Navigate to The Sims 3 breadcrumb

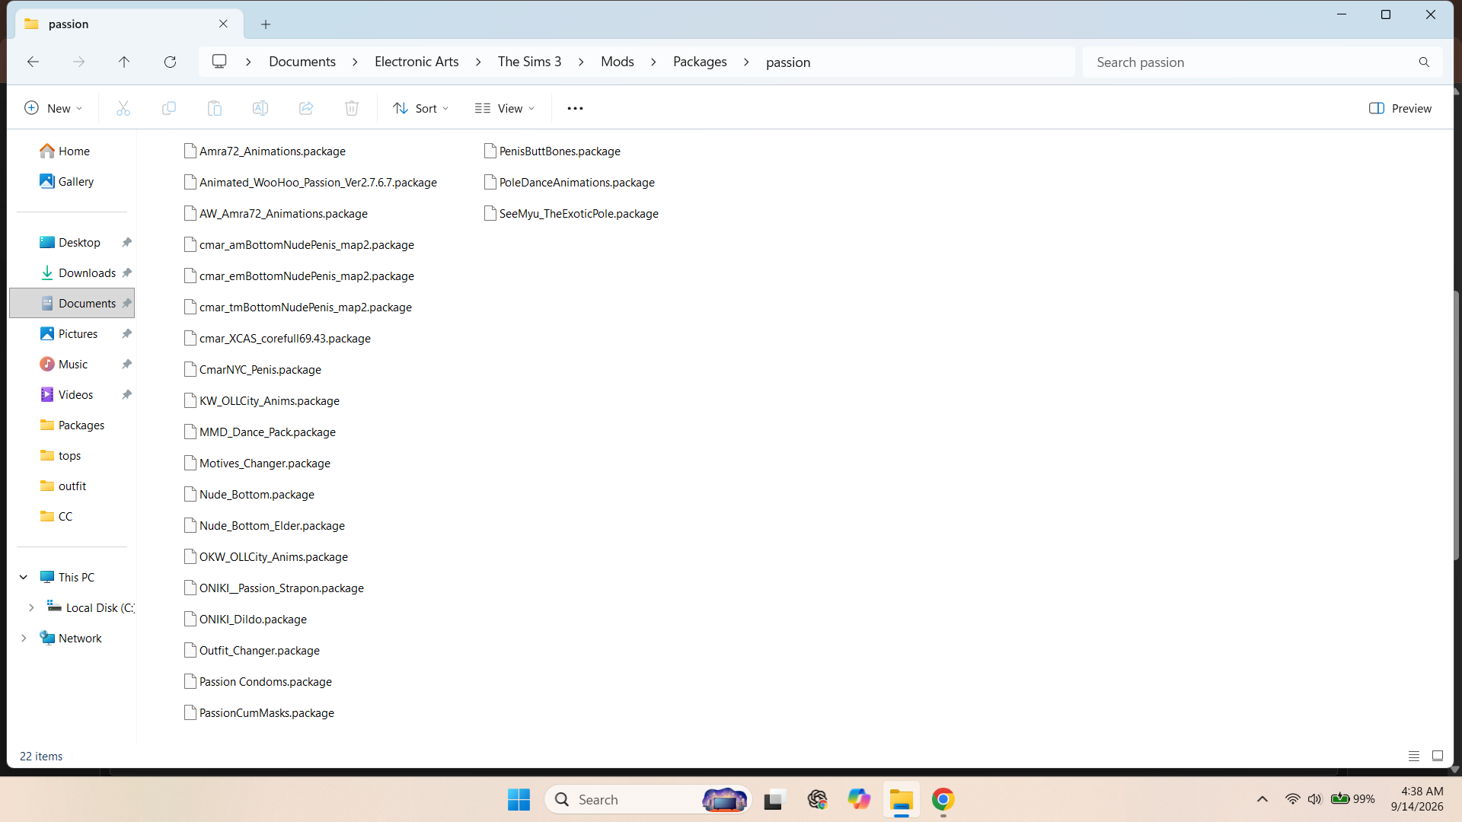(530, 62)
